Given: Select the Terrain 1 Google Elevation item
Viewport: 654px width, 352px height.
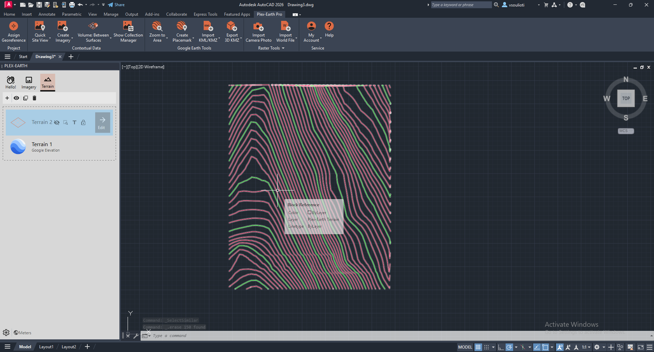Looking at the screenshot, I should coord(59,147).
